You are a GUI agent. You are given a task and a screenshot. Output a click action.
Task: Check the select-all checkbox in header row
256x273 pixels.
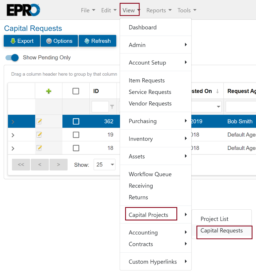(76, 91)
